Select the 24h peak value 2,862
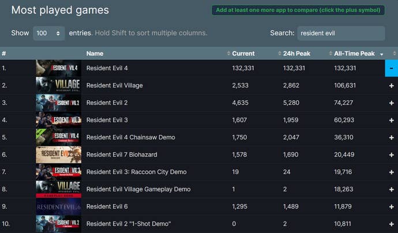This screenshot has width=398, height=233. (x=291, y=85)
